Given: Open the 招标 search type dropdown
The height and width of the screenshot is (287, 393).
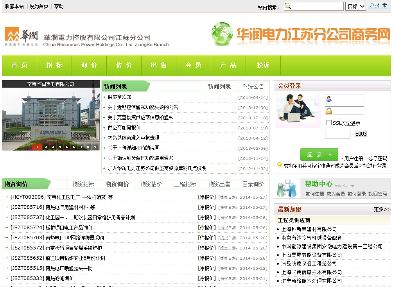Looking at the screenshot, I should tap(355, 6).
